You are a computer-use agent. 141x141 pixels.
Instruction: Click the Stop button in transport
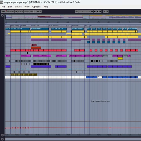(x=95, y=12)
